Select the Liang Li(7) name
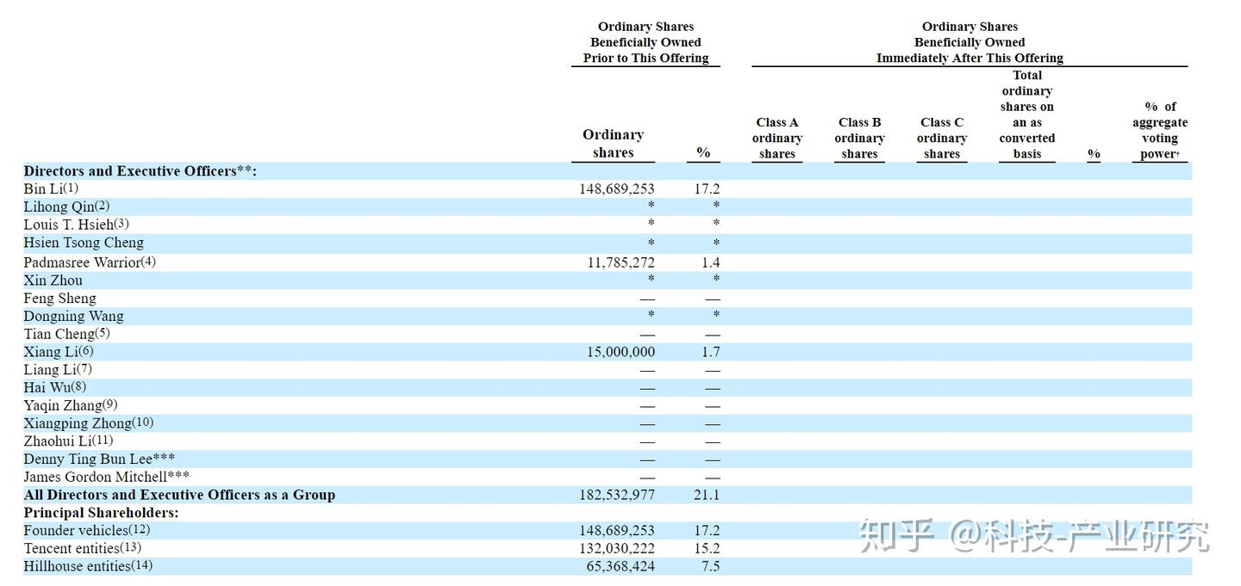Screen dimensions: 1241x586 pyautogui.click(x=58, y=370)
